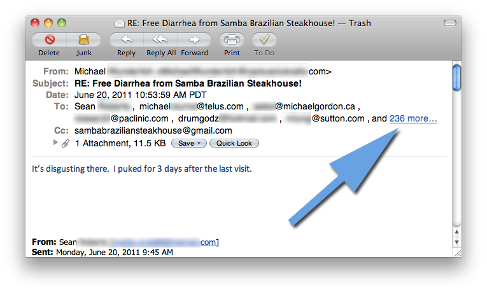Expand the attachment disclosure triangle
This screenshot has width=487, height=292.
(55, 143)
